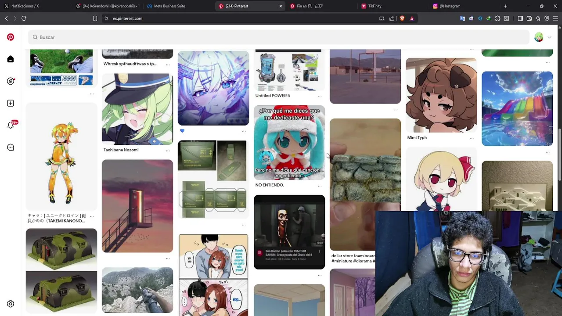The height and width of the screenshot is (316, 562).
Task: Switch to the Pin en ドリームコア tab
Action: click(x=321, y=6)
